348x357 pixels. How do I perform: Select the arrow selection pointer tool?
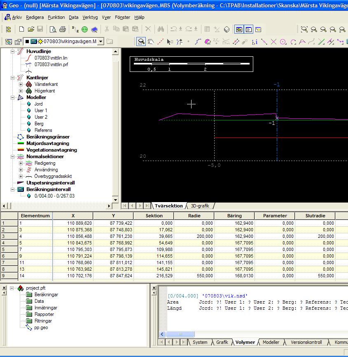[x=169, y=41]
